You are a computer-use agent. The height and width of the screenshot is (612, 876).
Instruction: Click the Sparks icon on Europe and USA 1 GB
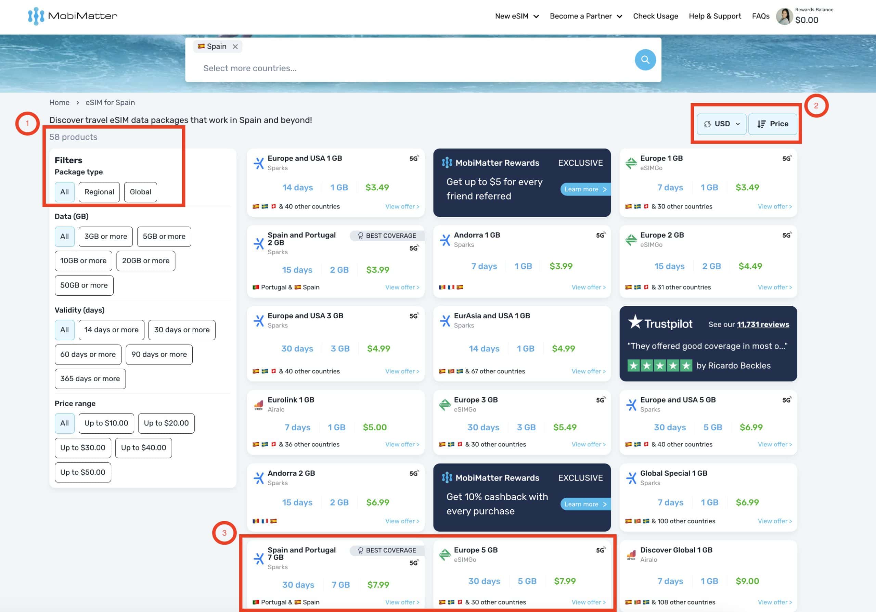pyautogui.click(x=259, y=163)
